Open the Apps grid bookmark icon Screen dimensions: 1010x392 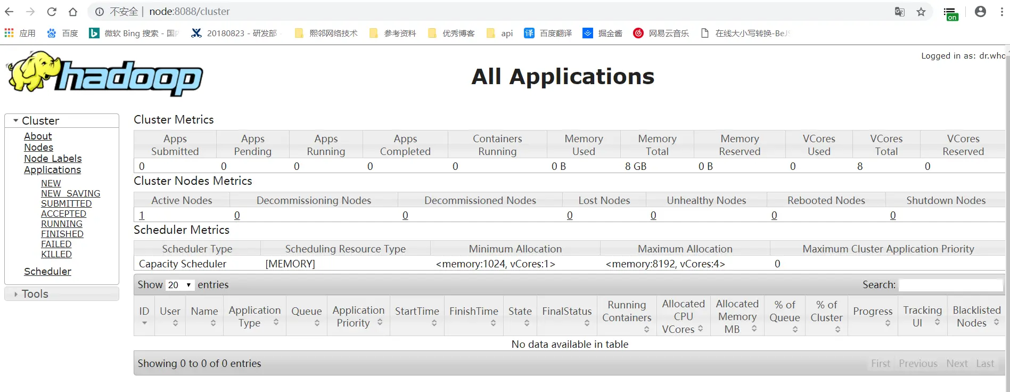coord(9,33)
